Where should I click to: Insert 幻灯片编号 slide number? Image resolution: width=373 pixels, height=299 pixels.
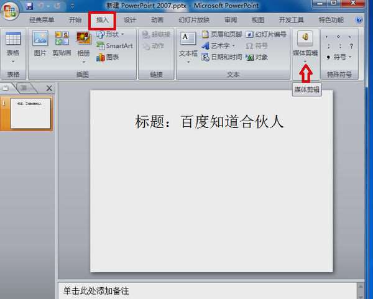(265, 35)
